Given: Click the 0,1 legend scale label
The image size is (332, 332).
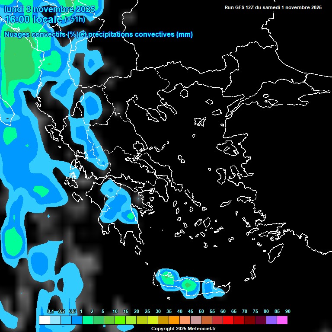Looking at the screenshot, I should 51,312.
